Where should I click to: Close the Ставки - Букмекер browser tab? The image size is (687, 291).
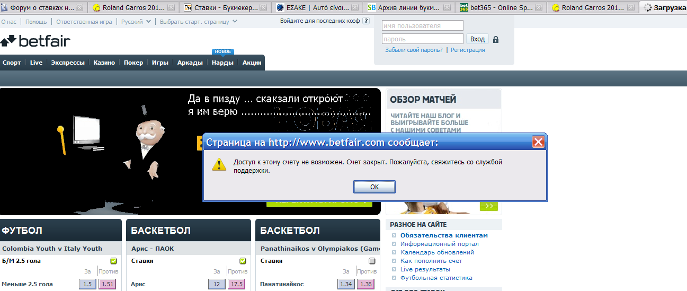[x=264, y=7]
